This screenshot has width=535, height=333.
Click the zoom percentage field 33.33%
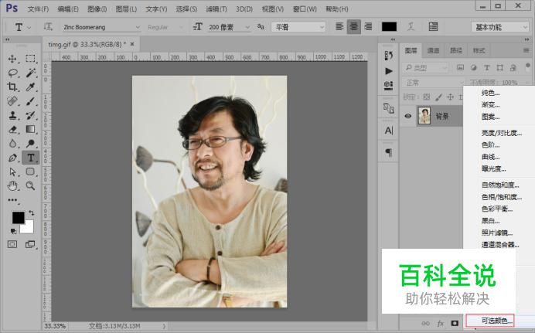click(x=55, y=326)
